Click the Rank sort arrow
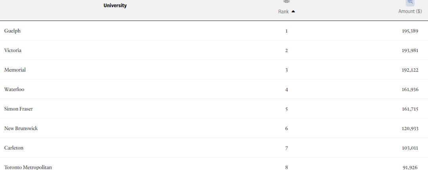Image resolution: width=428 pixels, height=170 pixels. coord(293,11)
